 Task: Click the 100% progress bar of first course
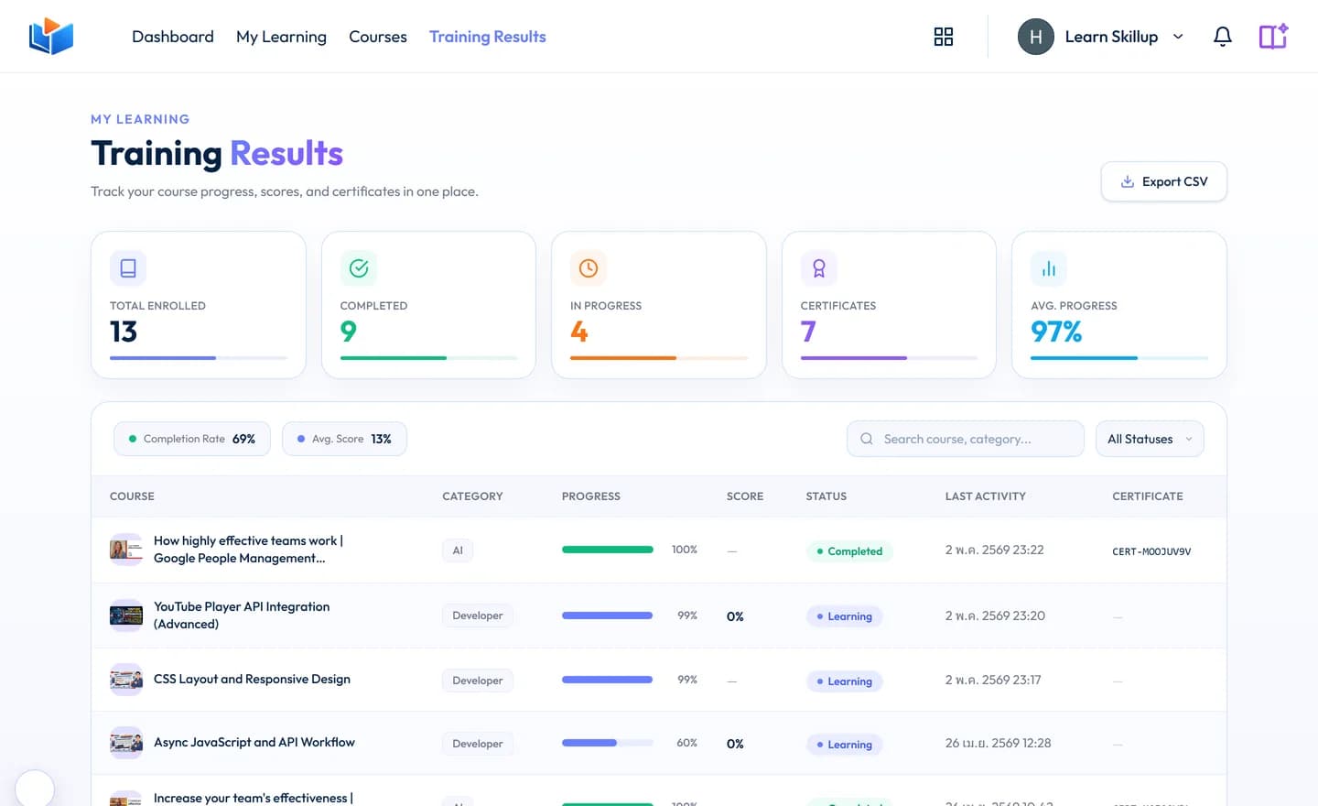(x=608, y=550)
